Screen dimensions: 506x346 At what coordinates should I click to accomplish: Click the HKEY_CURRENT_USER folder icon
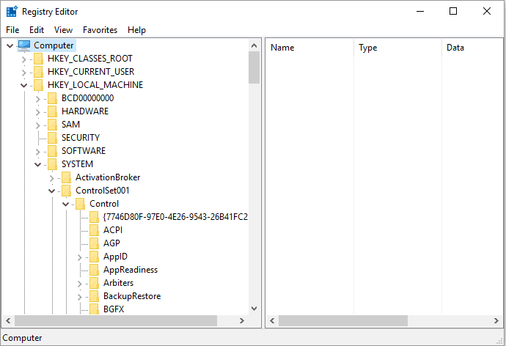(x=38, y=72)
